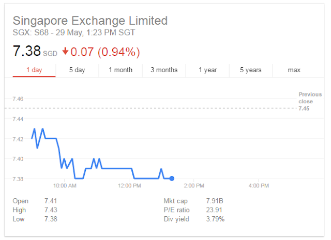The width and height of the screenshot is (331, 240).
Task: Click the Open value 7.41
Action: click(50, 201)
